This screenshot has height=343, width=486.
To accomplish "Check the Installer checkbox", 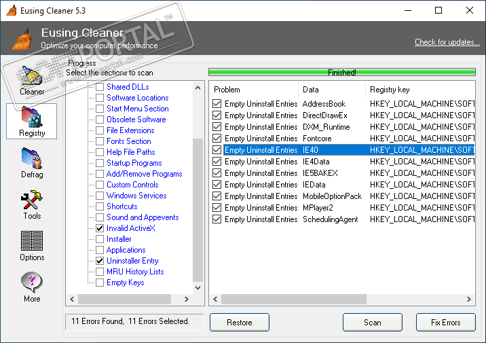I will [100, 239].
